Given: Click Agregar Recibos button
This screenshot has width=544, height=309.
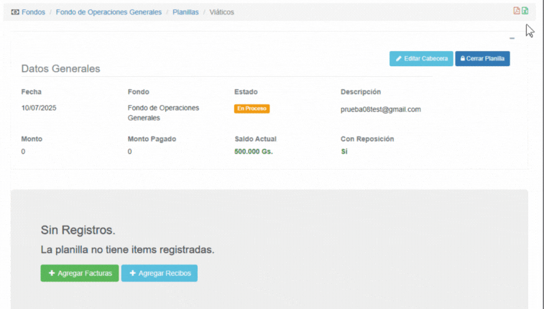Looking at the screenshot, I should pos(160,273).
